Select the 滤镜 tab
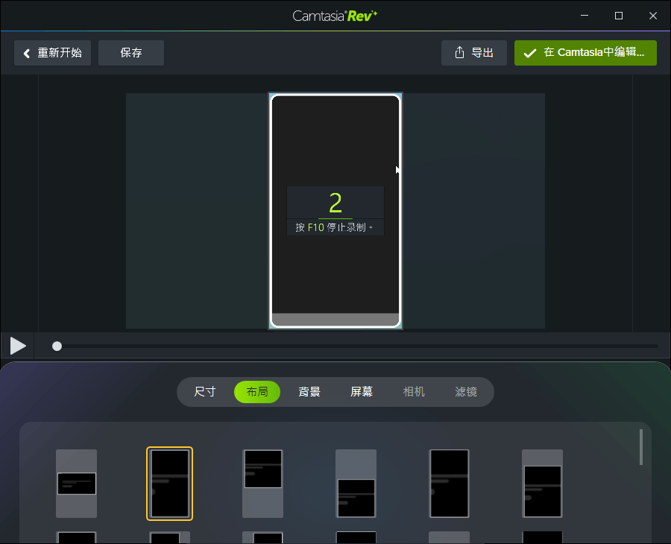The image size is (671, 544). pos(466,392)
